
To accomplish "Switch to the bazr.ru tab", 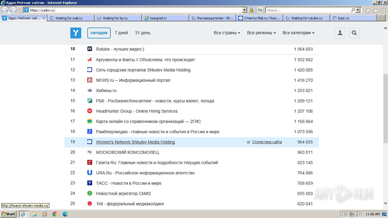I will pyautogui.click(x=354, y=18).
